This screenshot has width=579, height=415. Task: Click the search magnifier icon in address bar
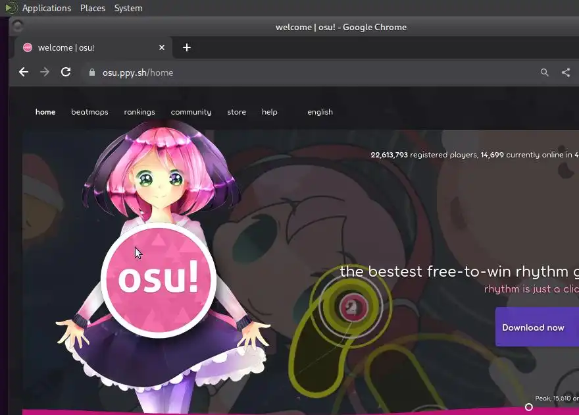click(545, 72)
